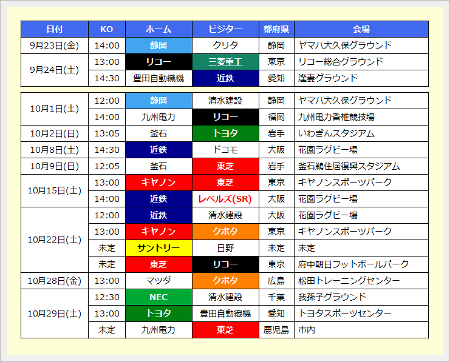The image size is (450, 362).
Task: Click the 12:30 kickoff time cell
Action: 107,297
